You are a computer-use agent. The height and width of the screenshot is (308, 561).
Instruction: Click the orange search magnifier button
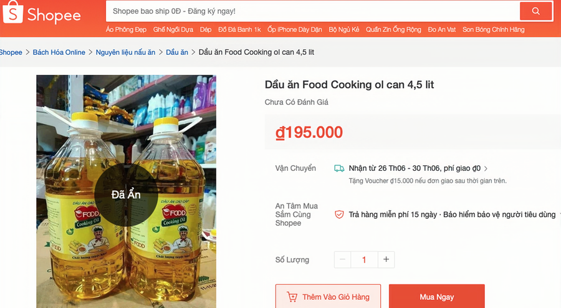point(535,11)
